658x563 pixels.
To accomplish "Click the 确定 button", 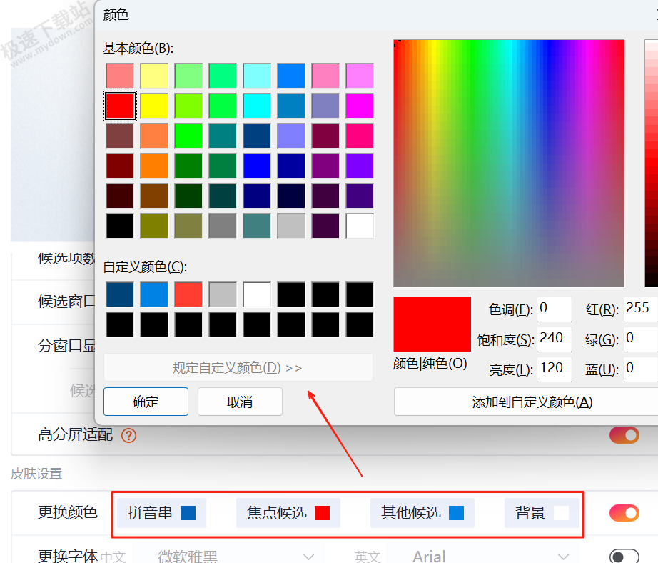I will 146,402.
